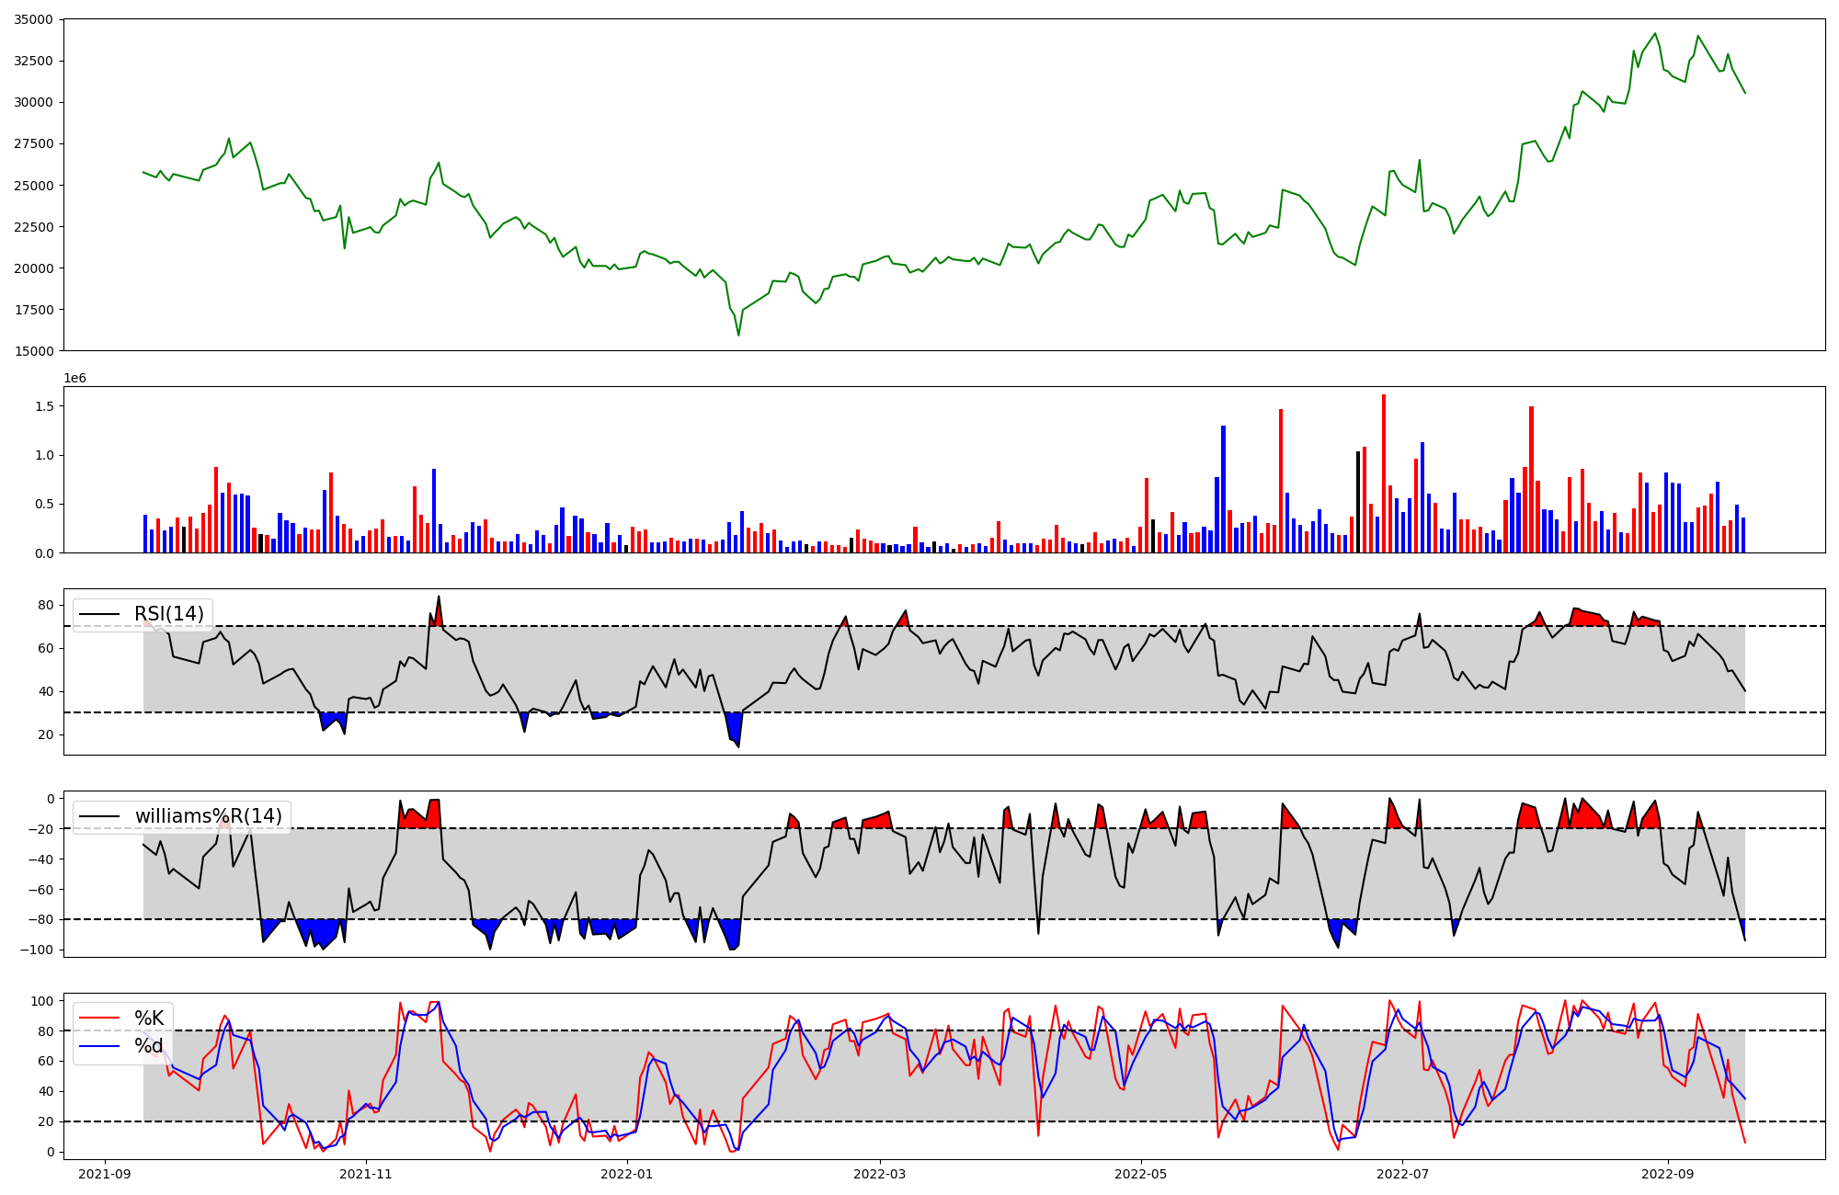Screen dimensions: 1839x1195
Task: Click the black RSI(14) legend line swatch
Action: coord(99,614)
